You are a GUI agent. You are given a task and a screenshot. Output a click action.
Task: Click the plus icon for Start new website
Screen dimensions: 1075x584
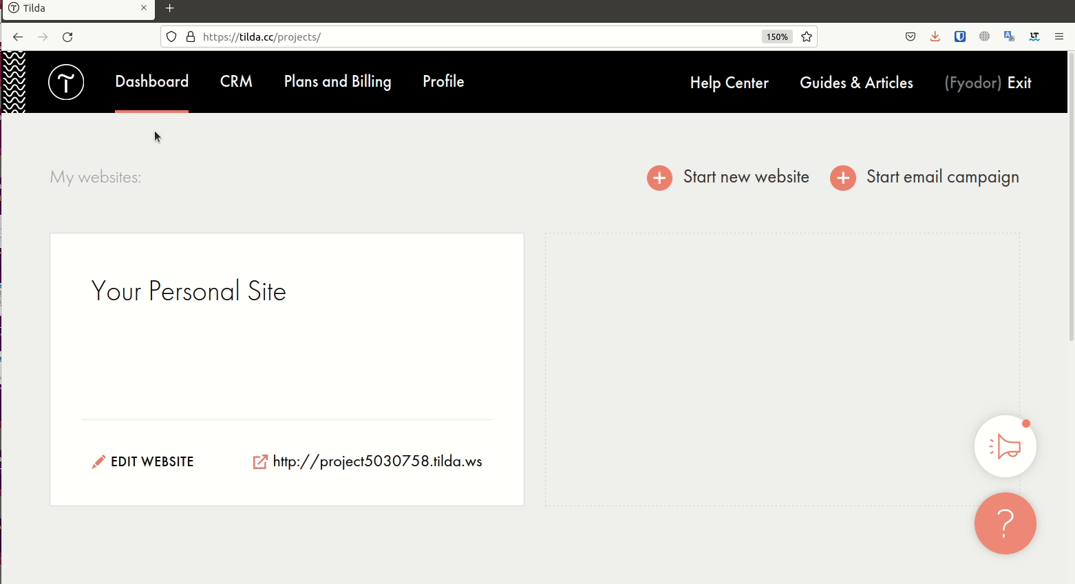(659, 178)
